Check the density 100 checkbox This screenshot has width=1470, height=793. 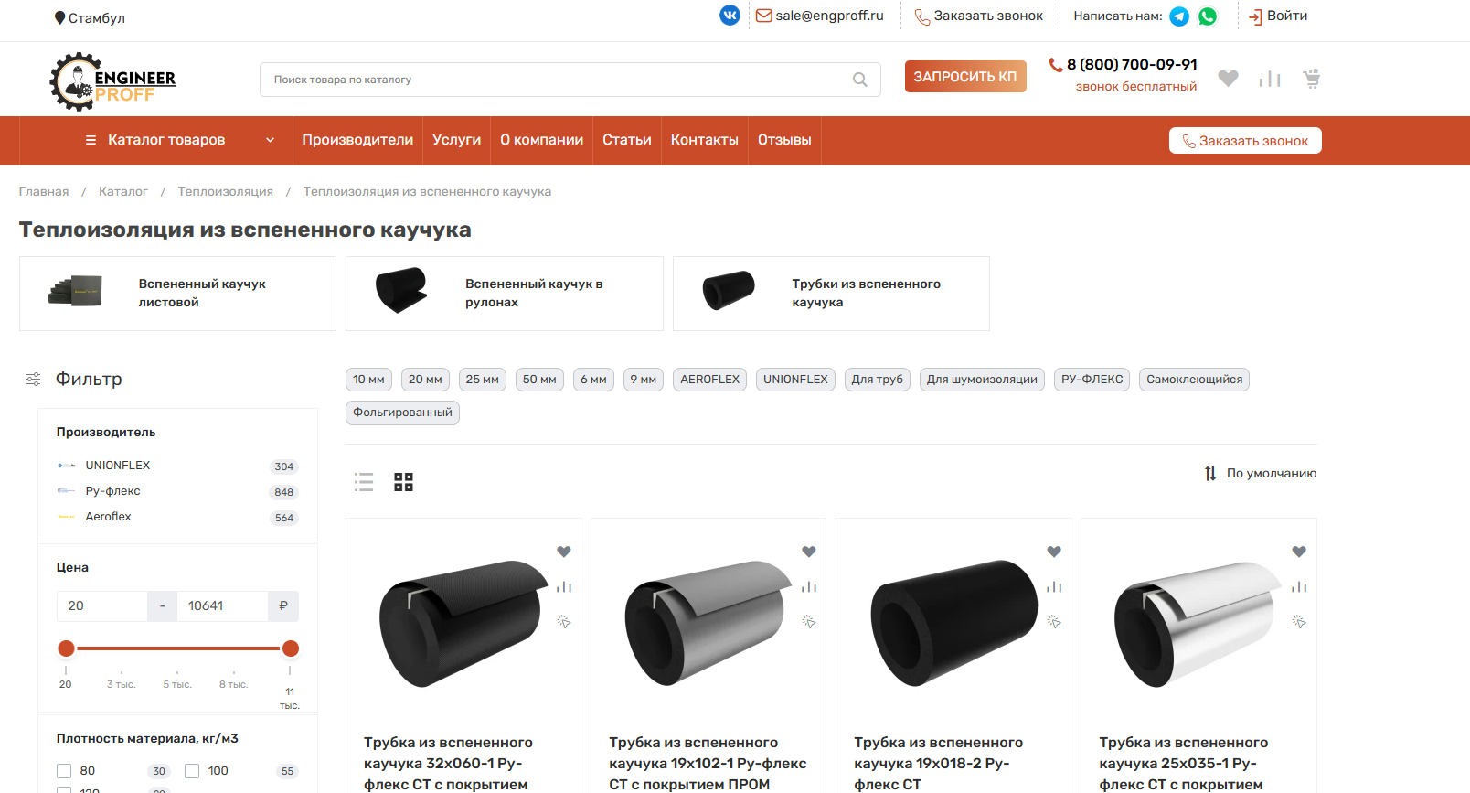[x=192, y=771]
